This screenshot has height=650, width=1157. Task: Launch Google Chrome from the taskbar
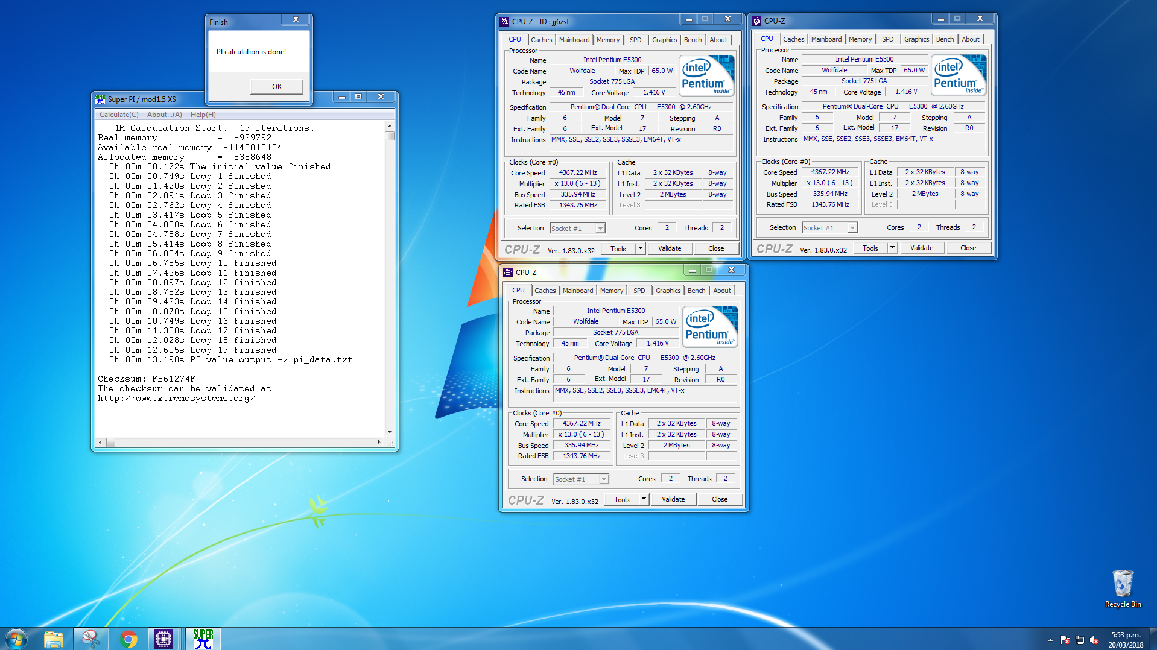(128, 639)
